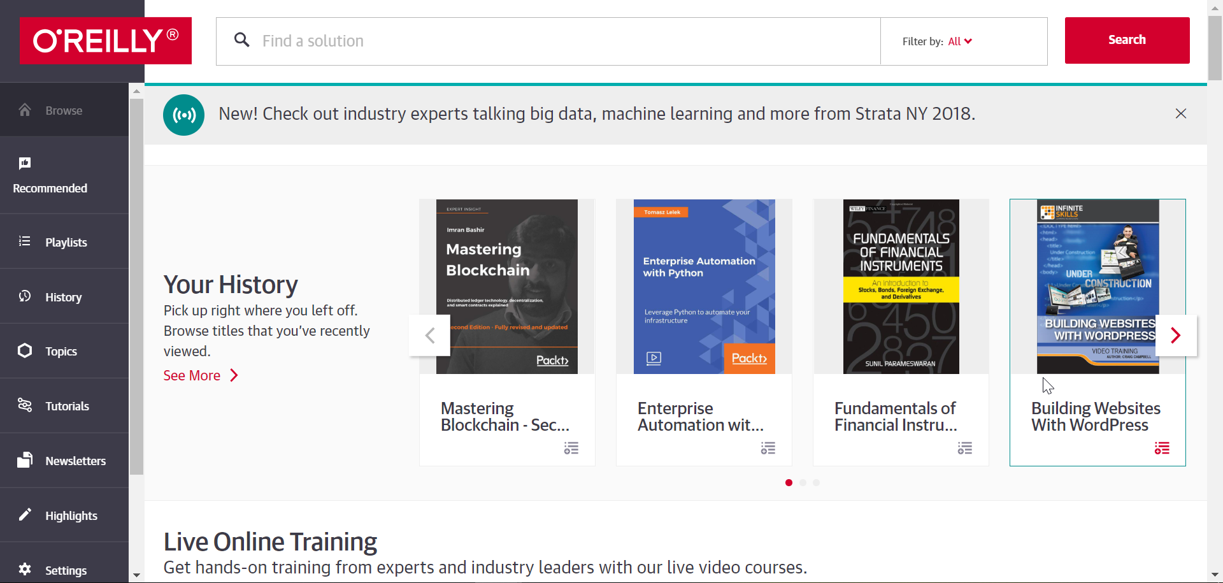This screenshot has height=583, width=1223.
Task: Open the Strata NY 2018 announcement text
Action: [597, 113]
